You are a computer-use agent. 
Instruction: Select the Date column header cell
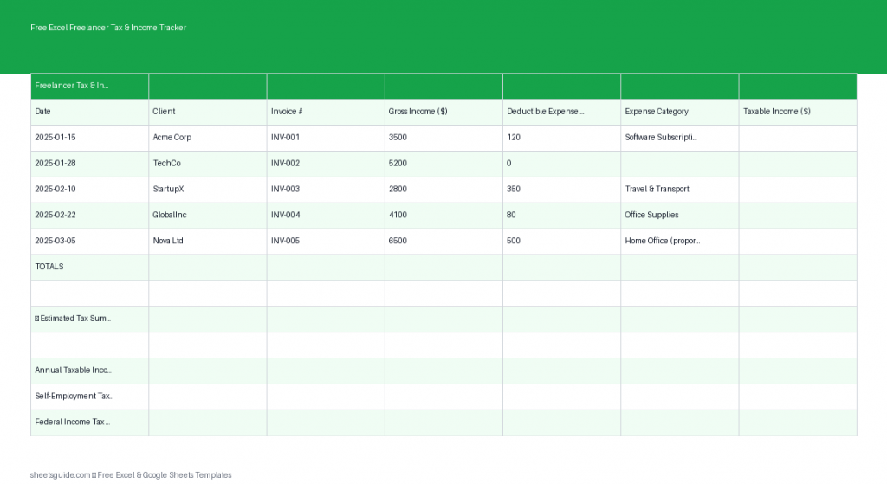coord(89,112)
